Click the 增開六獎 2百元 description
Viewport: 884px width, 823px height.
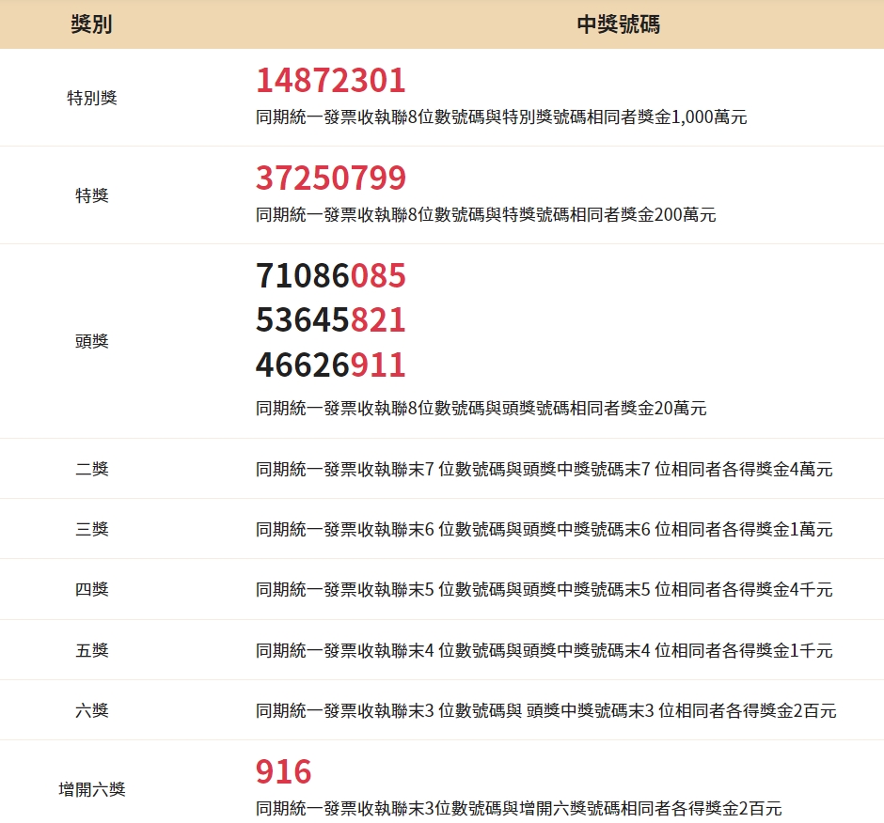[x=519, y=808]
